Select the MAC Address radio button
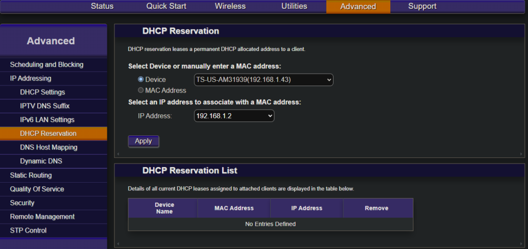Screen dimensions: 528x249 tap(141, 90)
